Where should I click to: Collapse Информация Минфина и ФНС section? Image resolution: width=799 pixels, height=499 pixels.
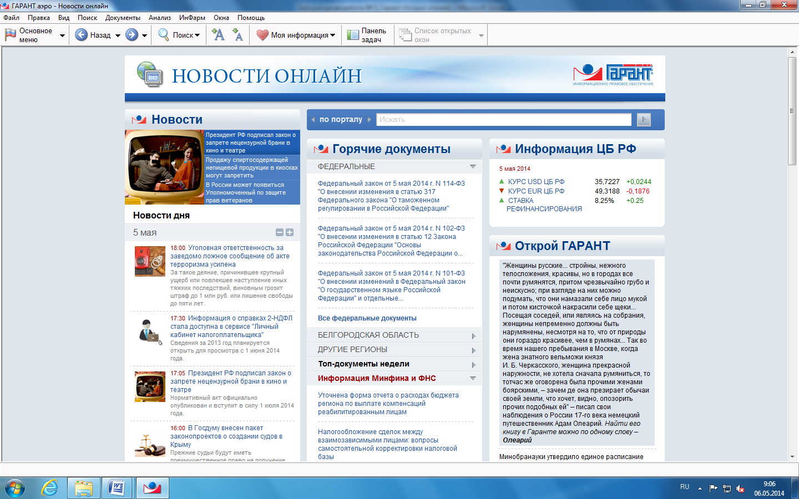pos(473,378)
